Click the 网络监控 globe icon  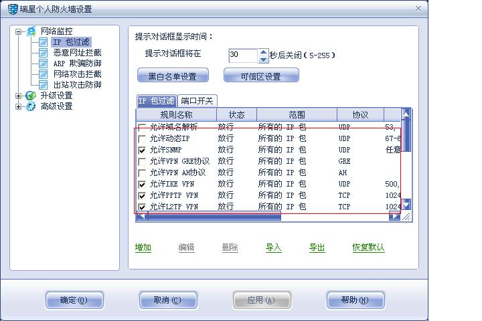[x=31, y=31]
